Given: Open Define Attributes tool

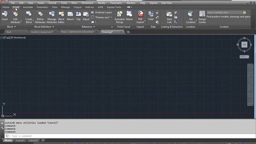Looking at the screenshot, I should coord(40,17).
